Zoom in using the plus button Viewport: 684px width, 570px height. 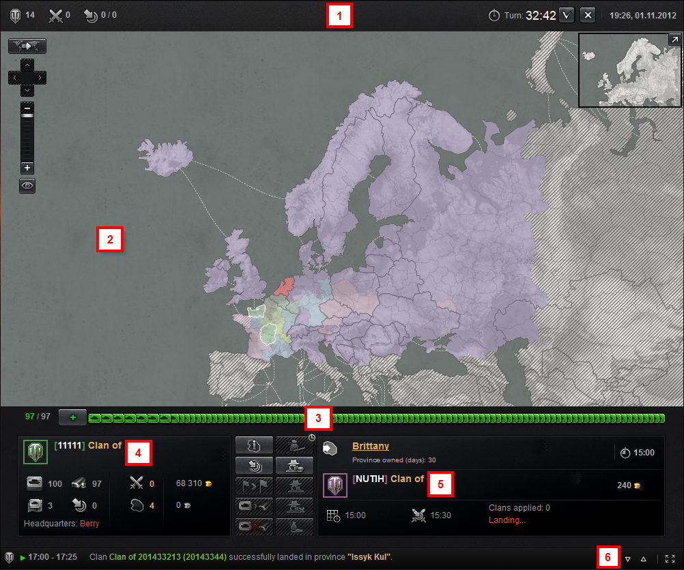click(27, 168)
